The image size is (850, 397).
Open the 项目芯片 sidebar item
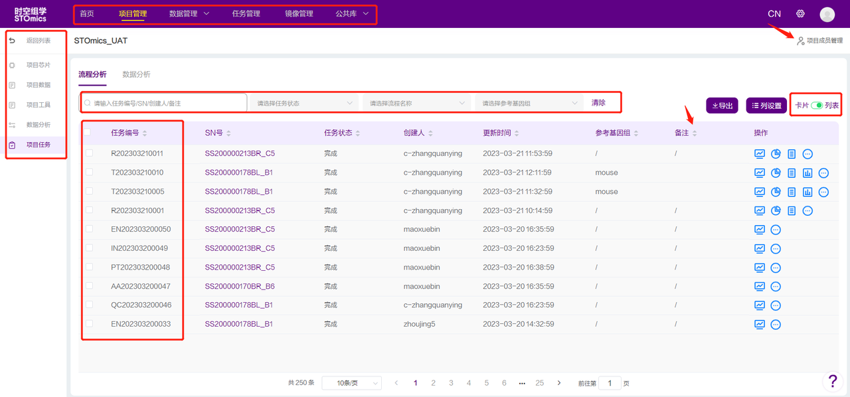[38, 65]
